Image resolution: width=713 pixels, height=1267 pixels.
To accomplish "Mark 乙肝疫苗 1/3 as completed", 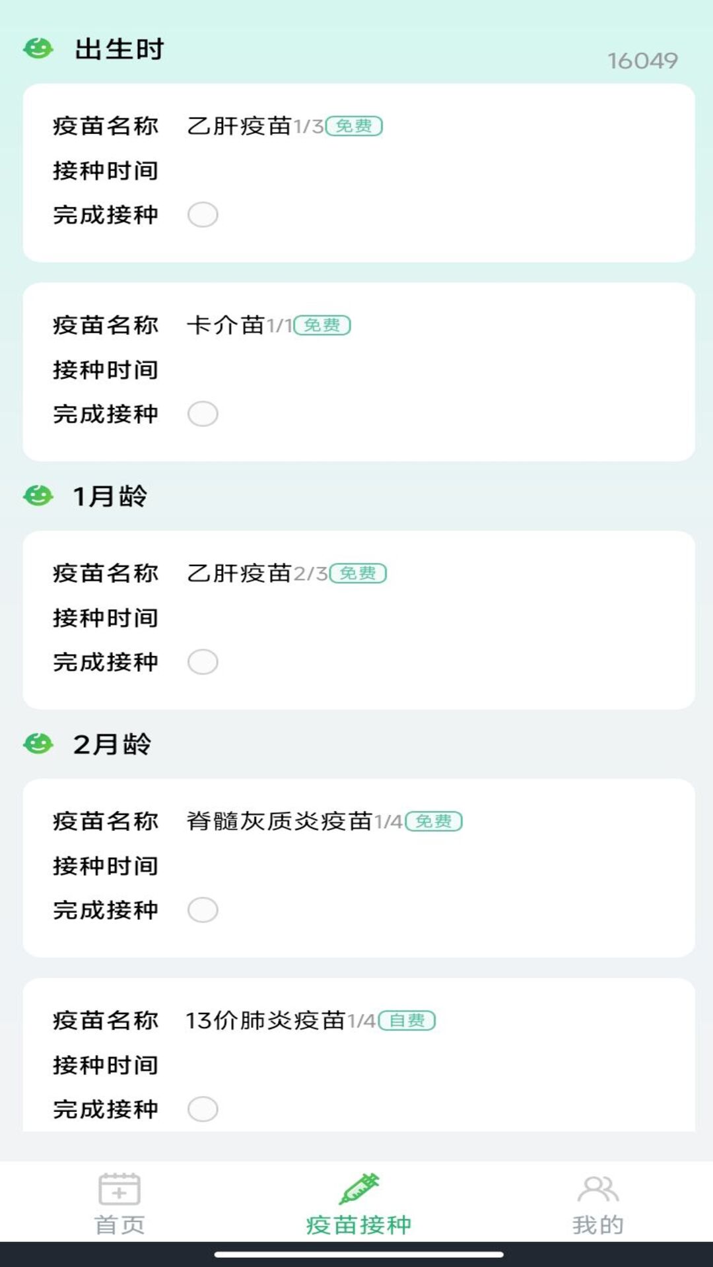I will [x=203, y=214].
